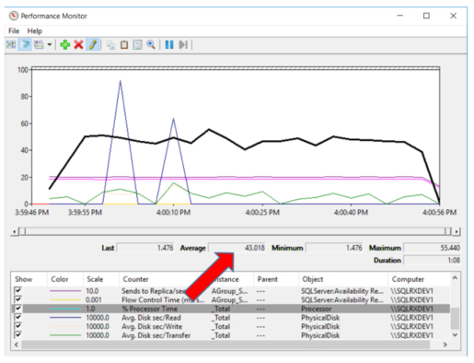Open the graph type dropdown arrow
This screenshot has width=474, height=363.
click(49, 45)
